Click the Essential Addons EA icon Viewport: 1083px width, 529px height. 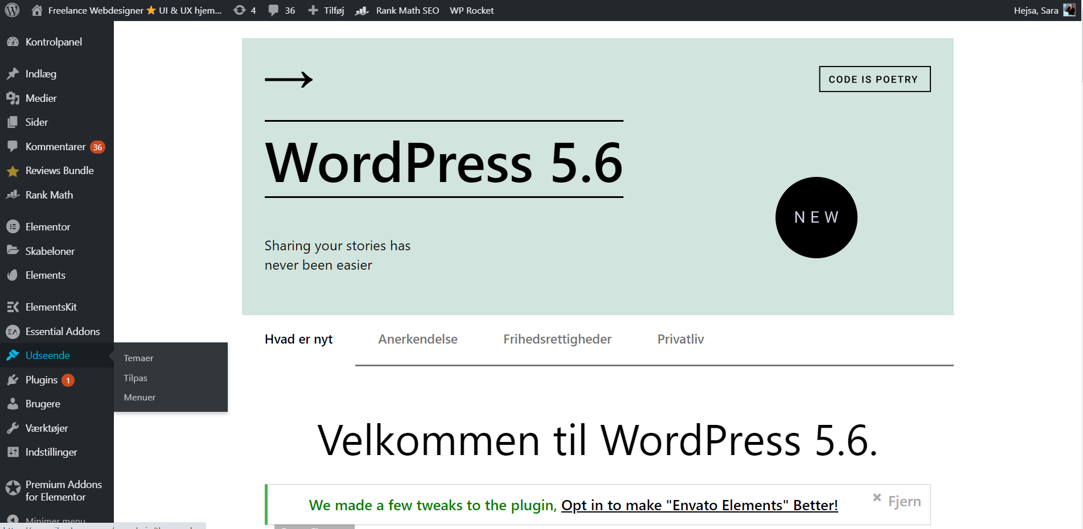coord(13,332)
